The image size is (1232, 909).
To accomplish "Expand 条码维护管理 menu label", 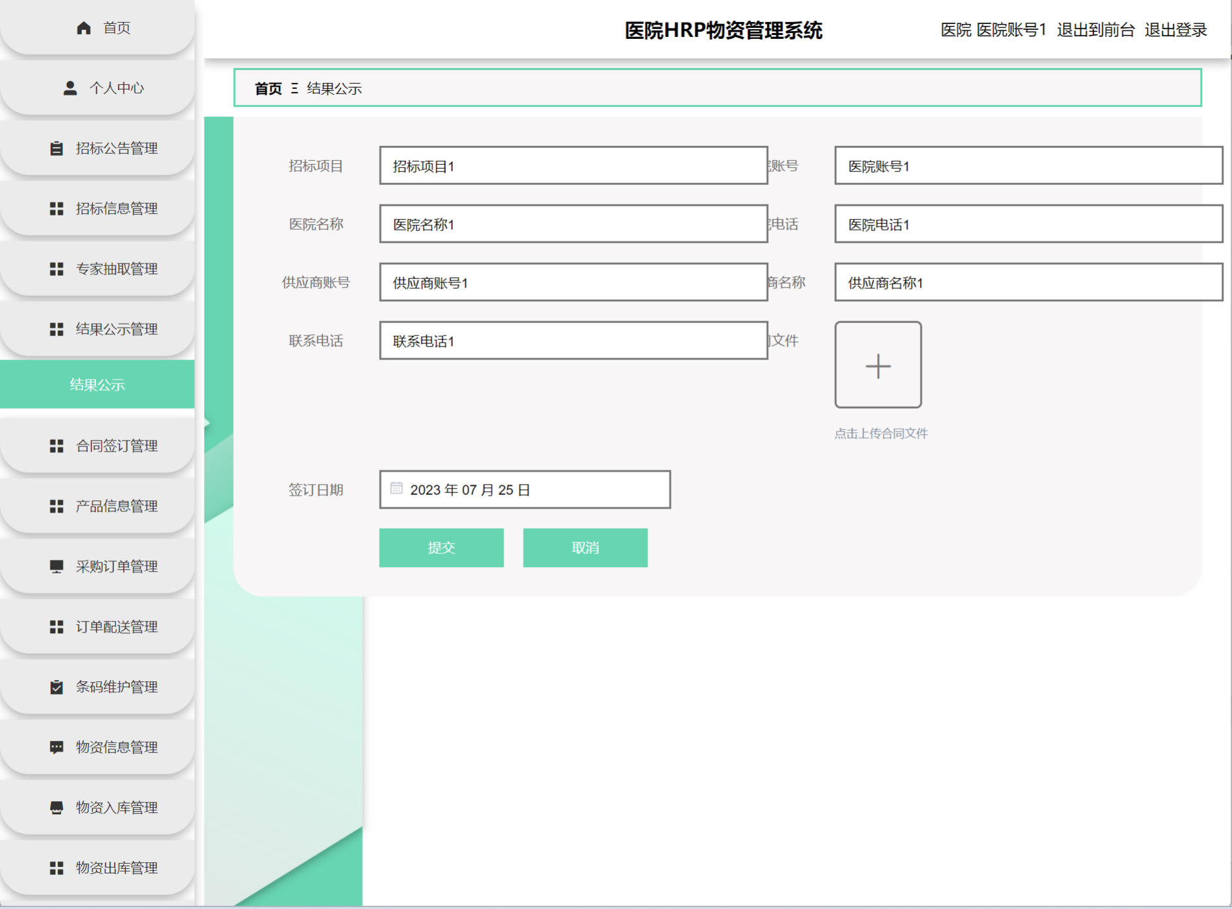I will [117, 687].
